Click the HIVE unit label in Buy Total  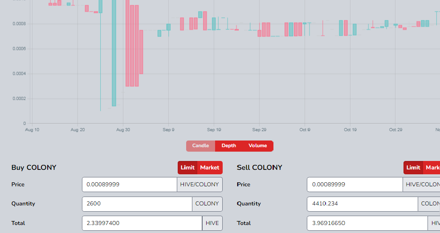tap(212, 223)
